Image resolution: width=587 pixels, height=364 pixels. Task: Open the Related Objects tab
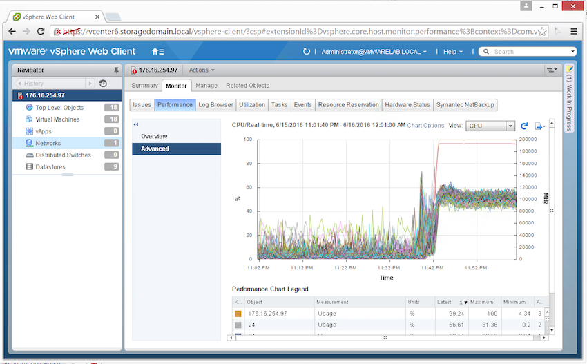click(247, 86)
